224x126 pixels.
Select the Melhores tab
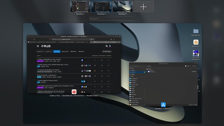click(x=73, y=51)
